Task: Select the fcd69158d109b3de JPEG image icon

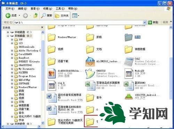Action: tap(52, 73)
